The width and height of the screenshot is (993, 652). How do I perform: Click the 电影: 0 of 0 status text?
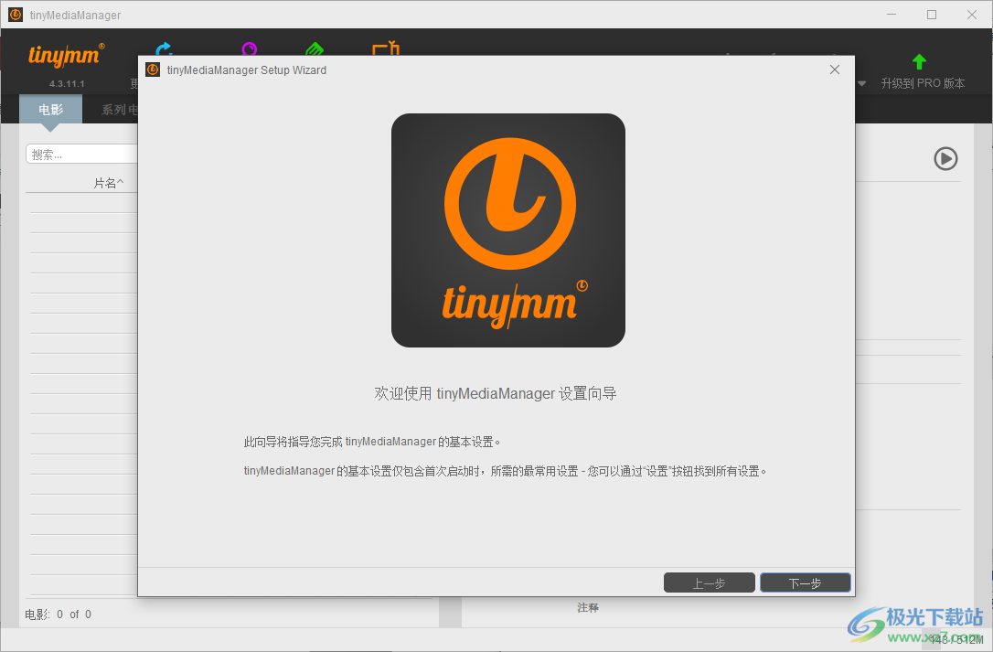click(x=59, y=614)
